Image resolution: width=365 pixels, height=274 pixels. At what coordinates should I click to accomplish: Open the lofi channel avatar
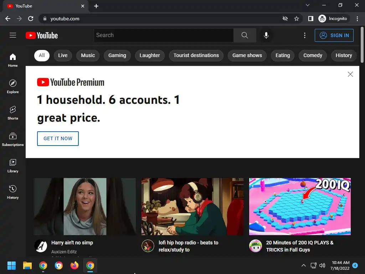(x=148, y=246)
